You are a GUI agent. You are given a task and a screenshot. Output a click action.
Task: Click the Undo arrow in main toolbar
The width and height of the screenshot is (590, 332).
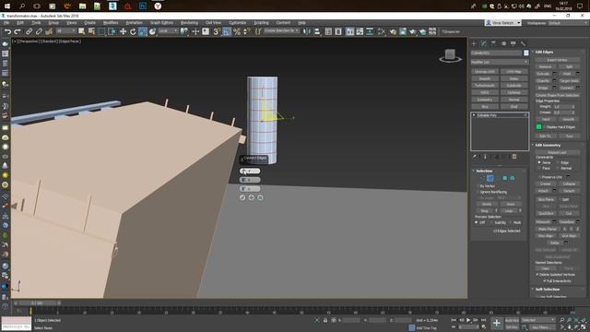pos(7,32)
